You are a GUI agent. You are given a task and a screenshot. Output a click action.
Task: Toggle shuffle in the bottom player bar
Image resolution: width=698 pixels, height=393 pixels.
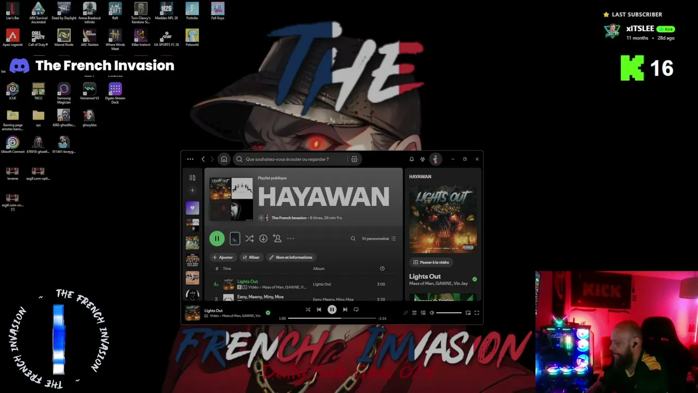click(308, 309)
